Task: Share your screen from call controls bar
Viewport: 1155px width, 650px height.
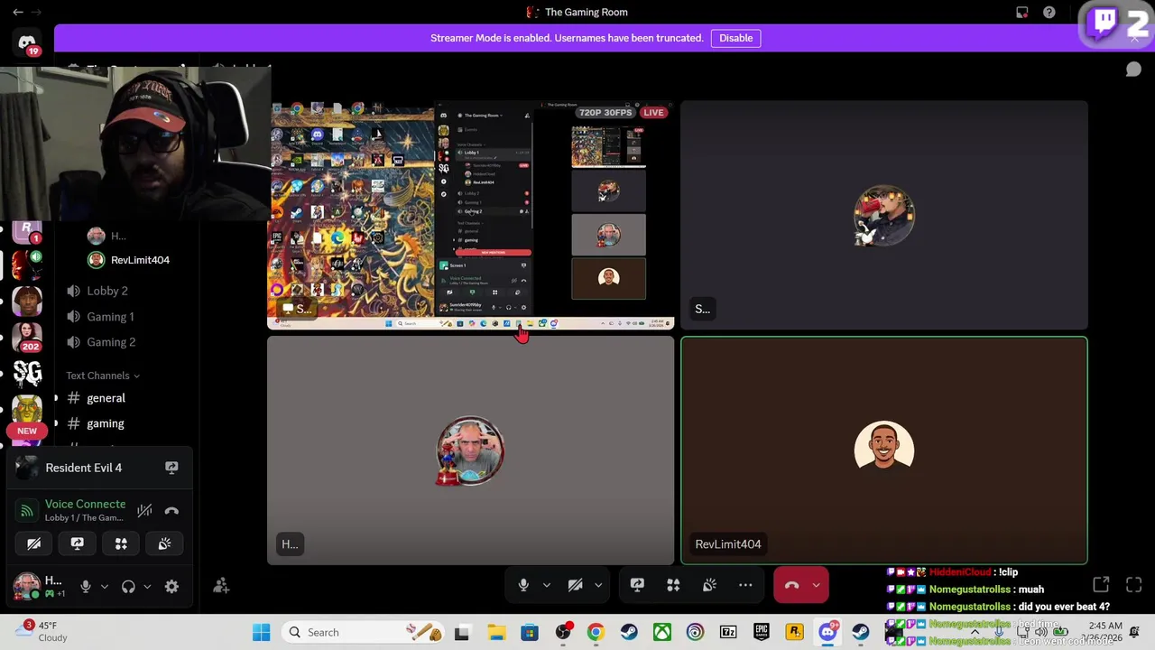Action: tap(637, 585)
